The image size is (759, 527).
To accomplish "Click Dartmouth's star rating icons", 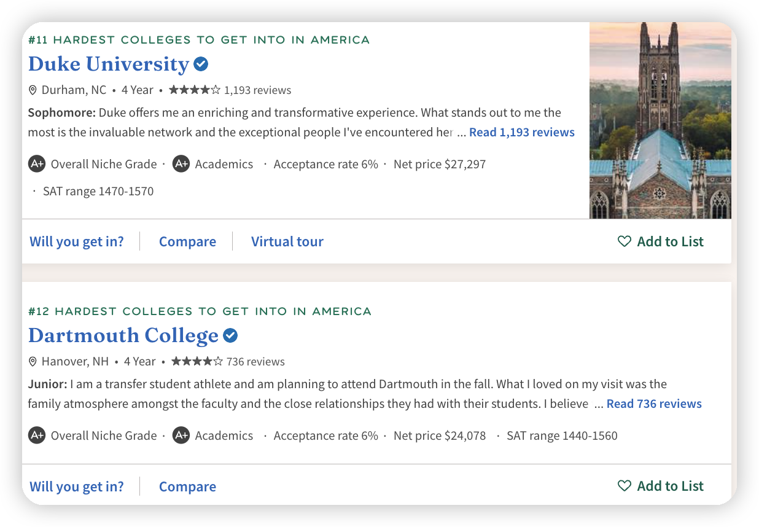I will tap(197, 362).
